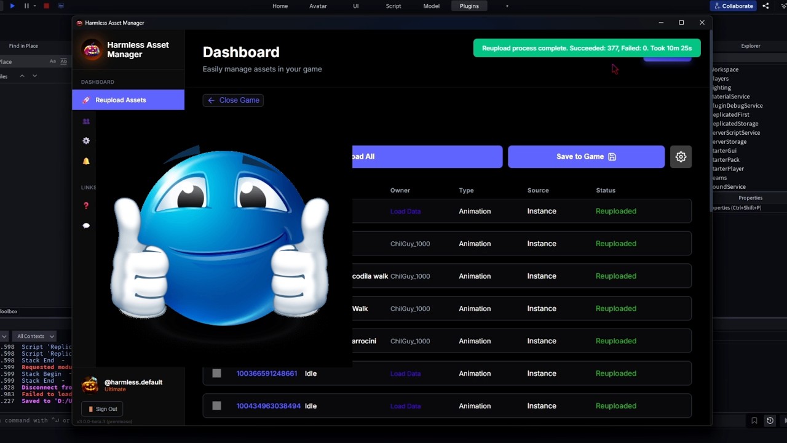Toggle whole word match in Find in Place
787x443 pixels.
point(63,62)
